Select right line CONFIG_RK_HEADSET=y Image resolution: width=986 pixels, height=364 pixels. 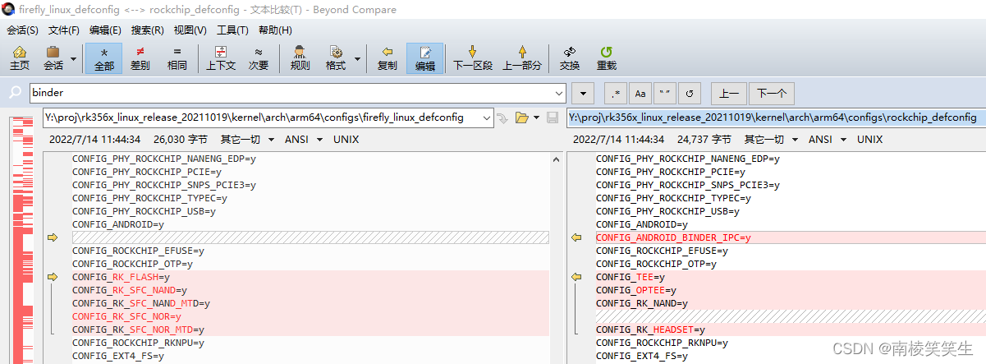point(650,329)
